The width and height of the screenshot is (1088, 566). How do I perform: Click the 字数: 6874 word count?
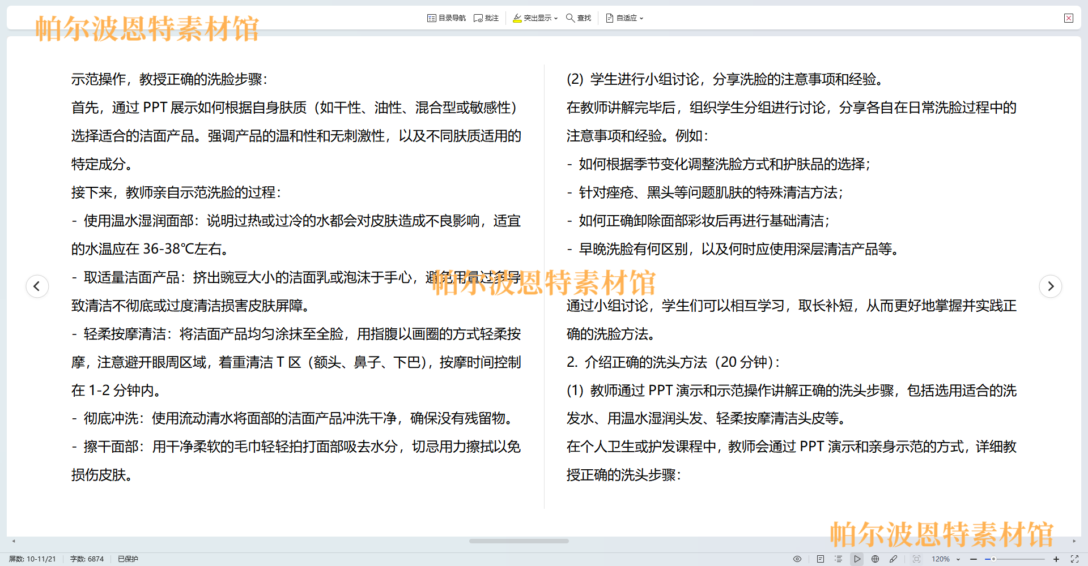pyautogui.click(x=87, y=559)
